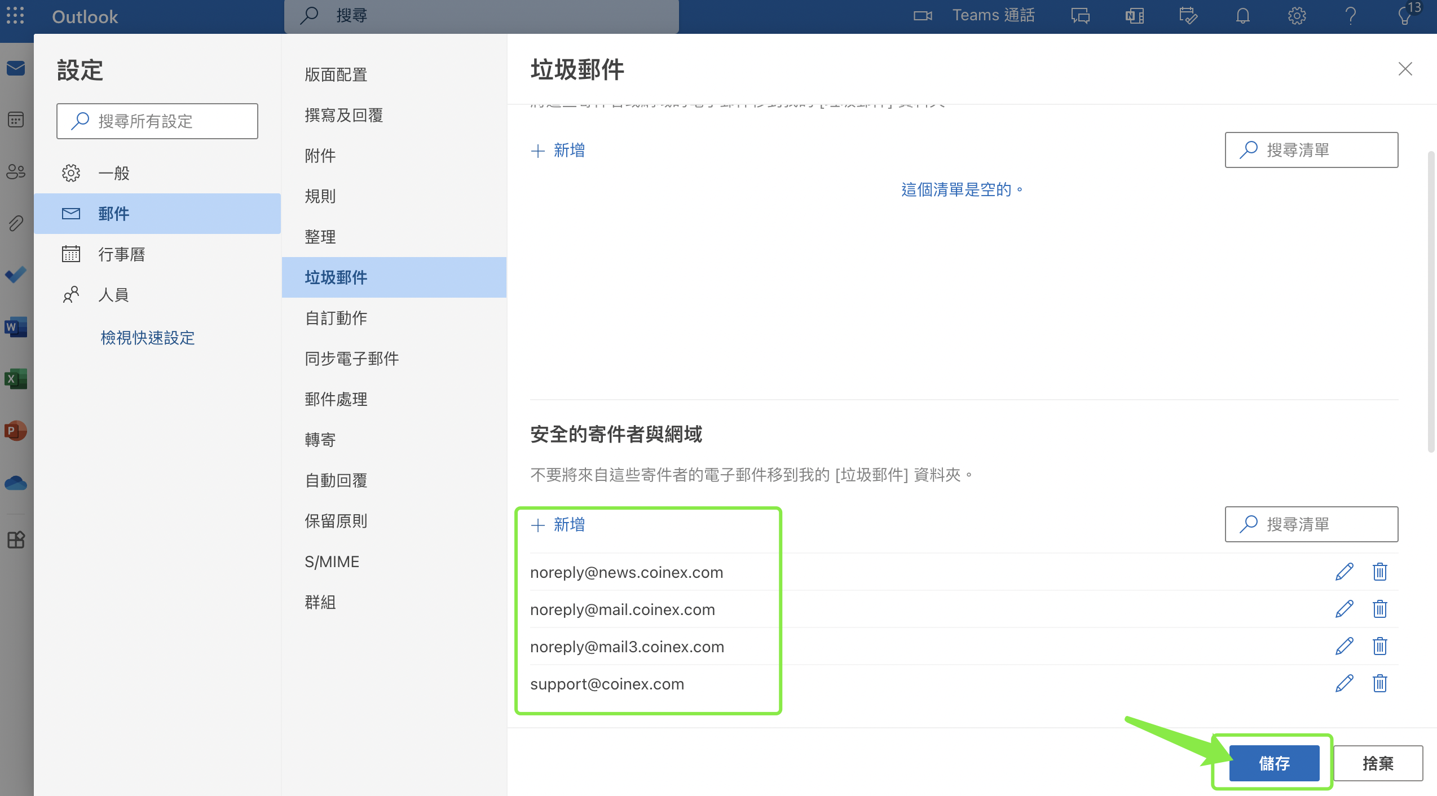Screen dimensions: 1437x796
Task: Open 規則 mail settings
Action: [394, 196]
